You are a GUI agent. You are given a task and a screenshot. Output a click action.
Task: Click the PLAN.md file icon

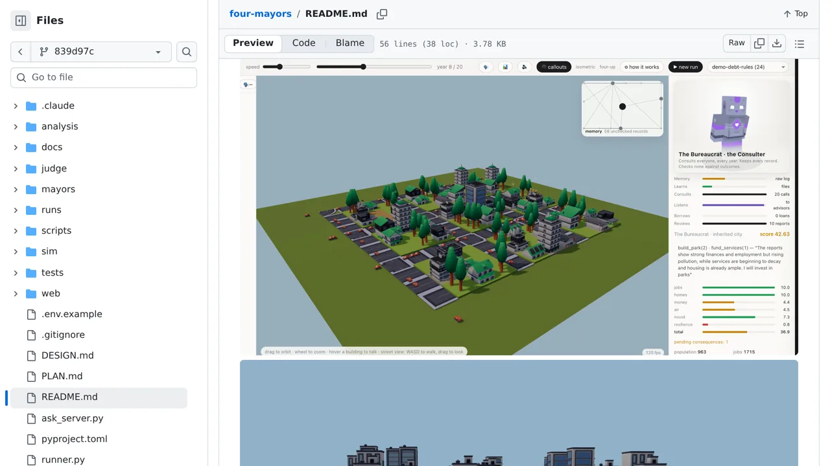click(31, 376)
